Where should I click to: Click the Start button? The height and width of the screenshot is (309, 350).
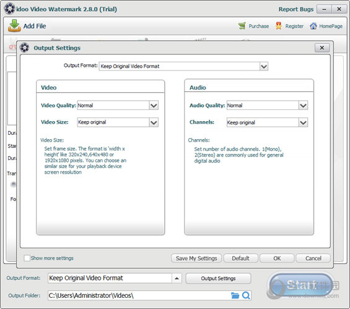tap(301, 285)
